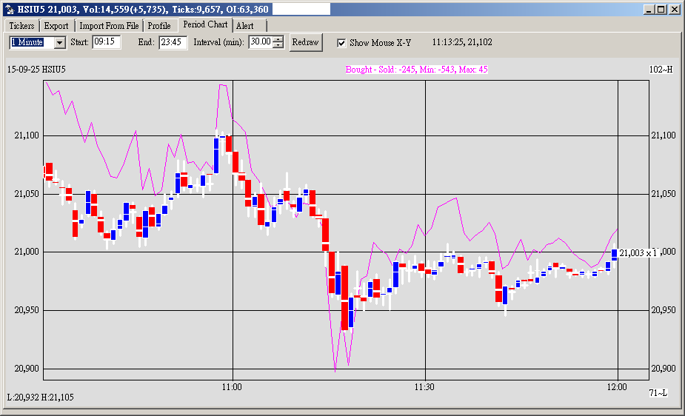Image resolution: width=685 pixels, height=416 pixels.
Task: Click the right axis 20,950 price label
Action: click(x=664, y=310)
